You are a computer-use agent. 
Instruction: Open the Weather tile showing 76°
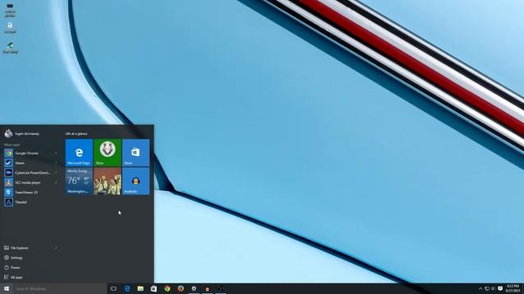pyautogui.click(x=79, y=181)
